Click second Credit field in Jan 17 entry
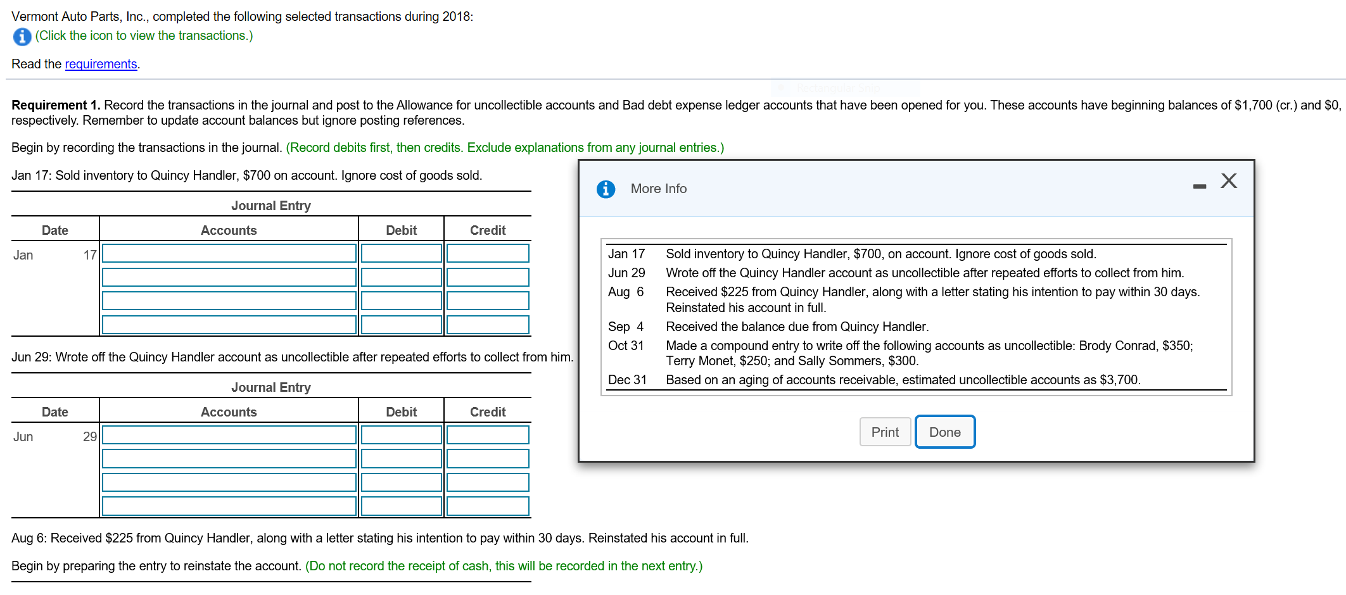The height and width of the screenshot is (595, 1346). pos(488,277)
